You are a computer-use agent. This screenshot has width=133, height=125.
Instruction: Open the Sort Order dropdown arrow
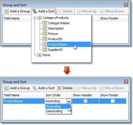(69, 101)
